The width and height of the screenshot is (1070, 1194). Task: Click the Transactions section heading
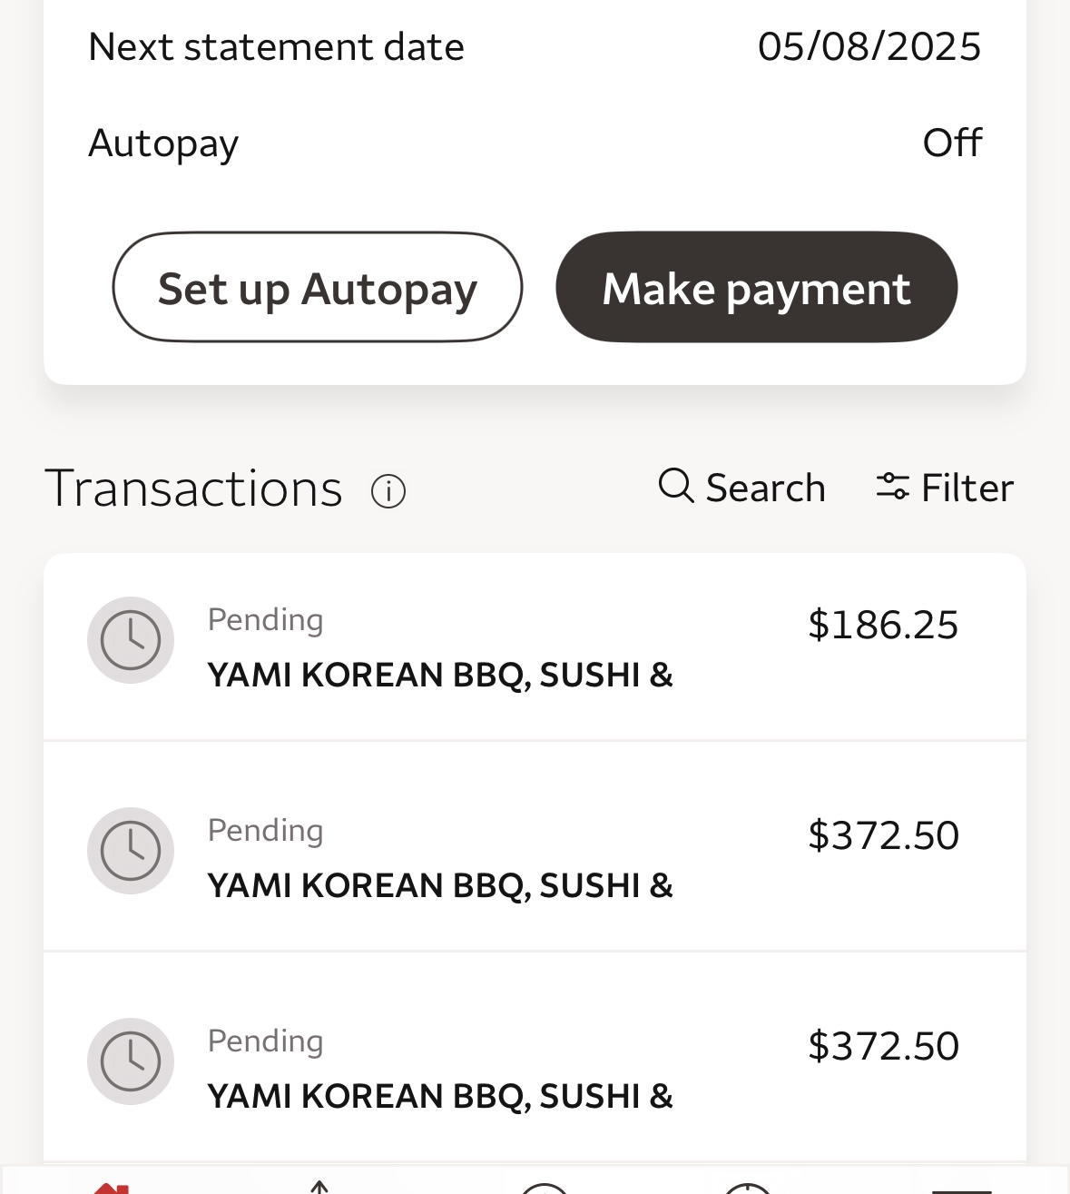193,488
